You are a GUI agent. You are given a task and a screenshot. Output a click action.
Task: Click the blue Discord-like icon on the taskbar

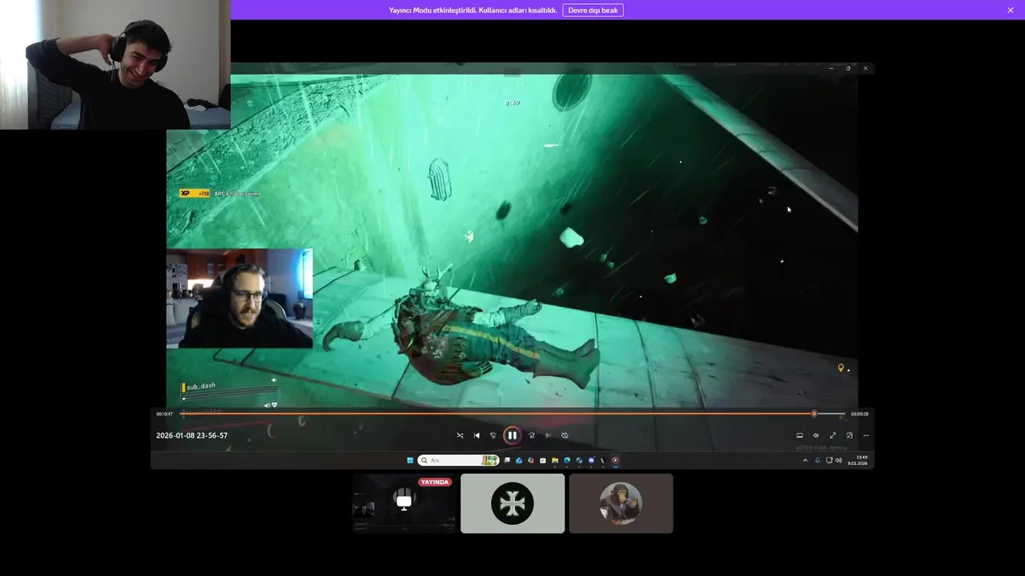point(591,460)
